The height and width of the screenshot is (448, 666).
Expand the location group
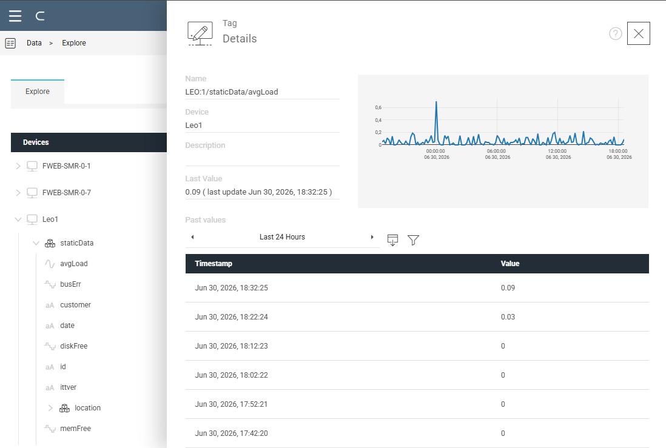pyautogui.click(x=50, y=408)
